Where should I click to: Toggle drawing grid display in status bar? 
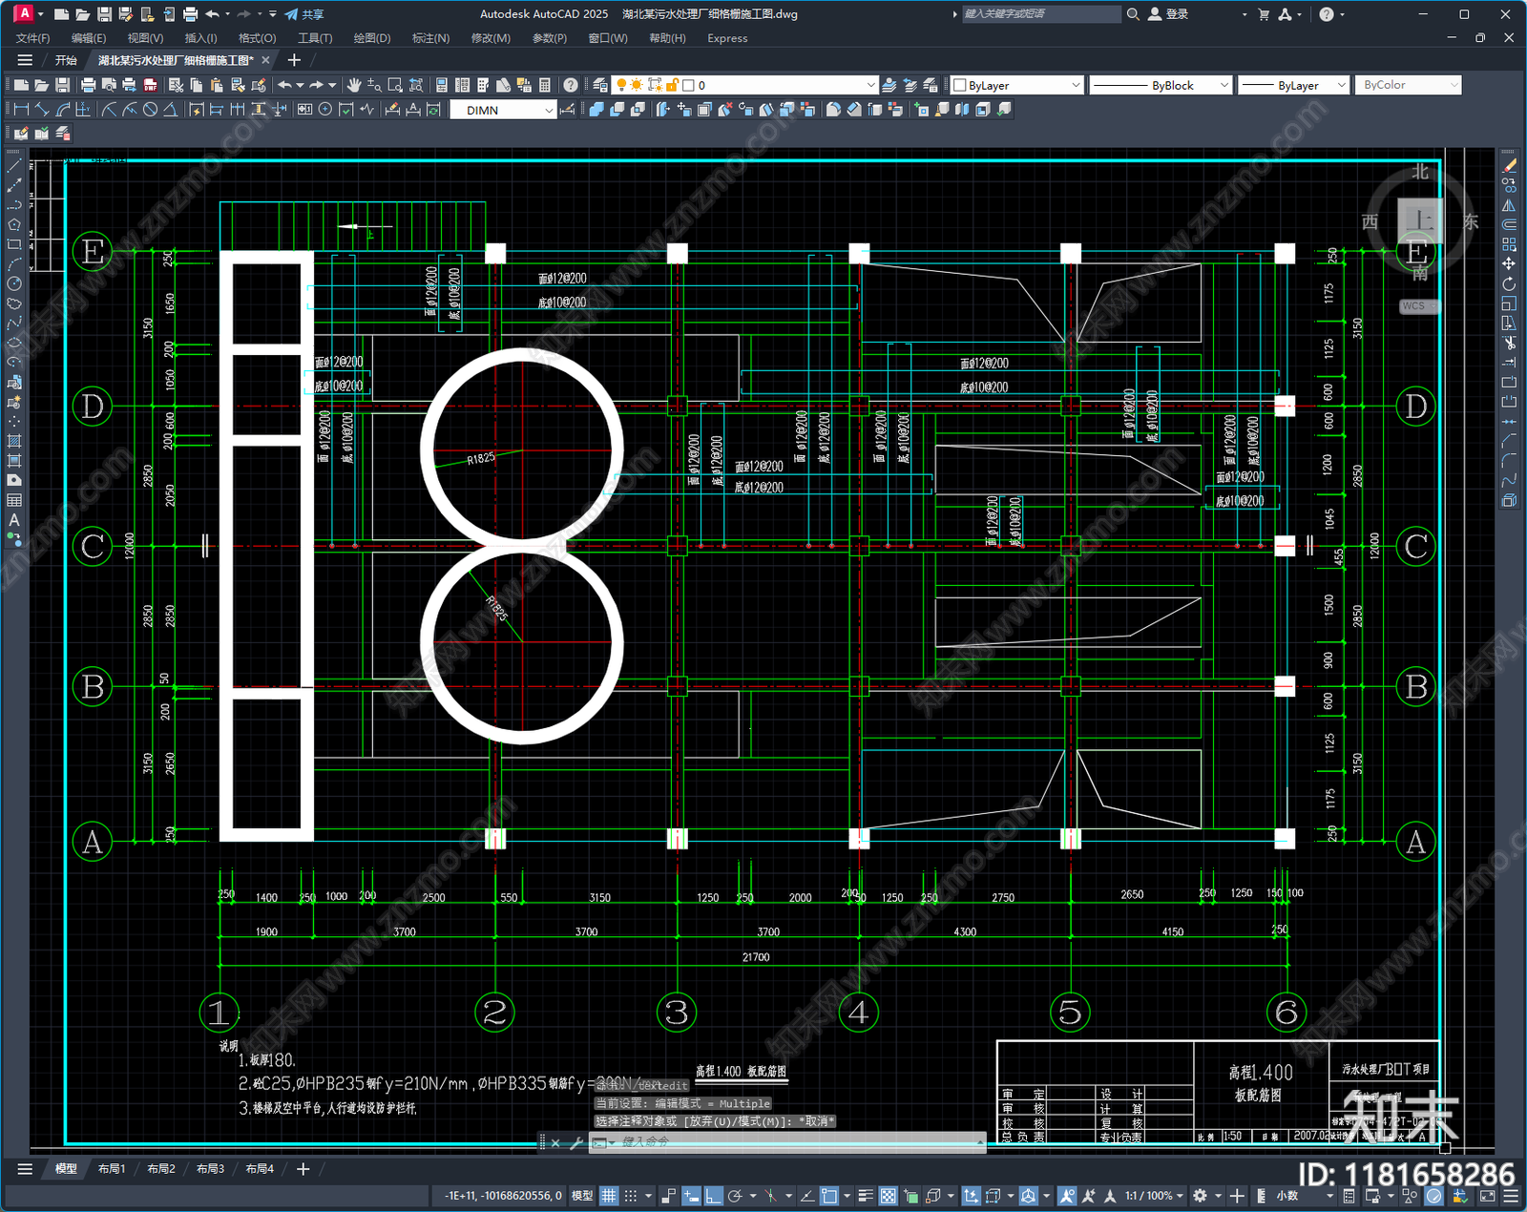[609, 1196]
